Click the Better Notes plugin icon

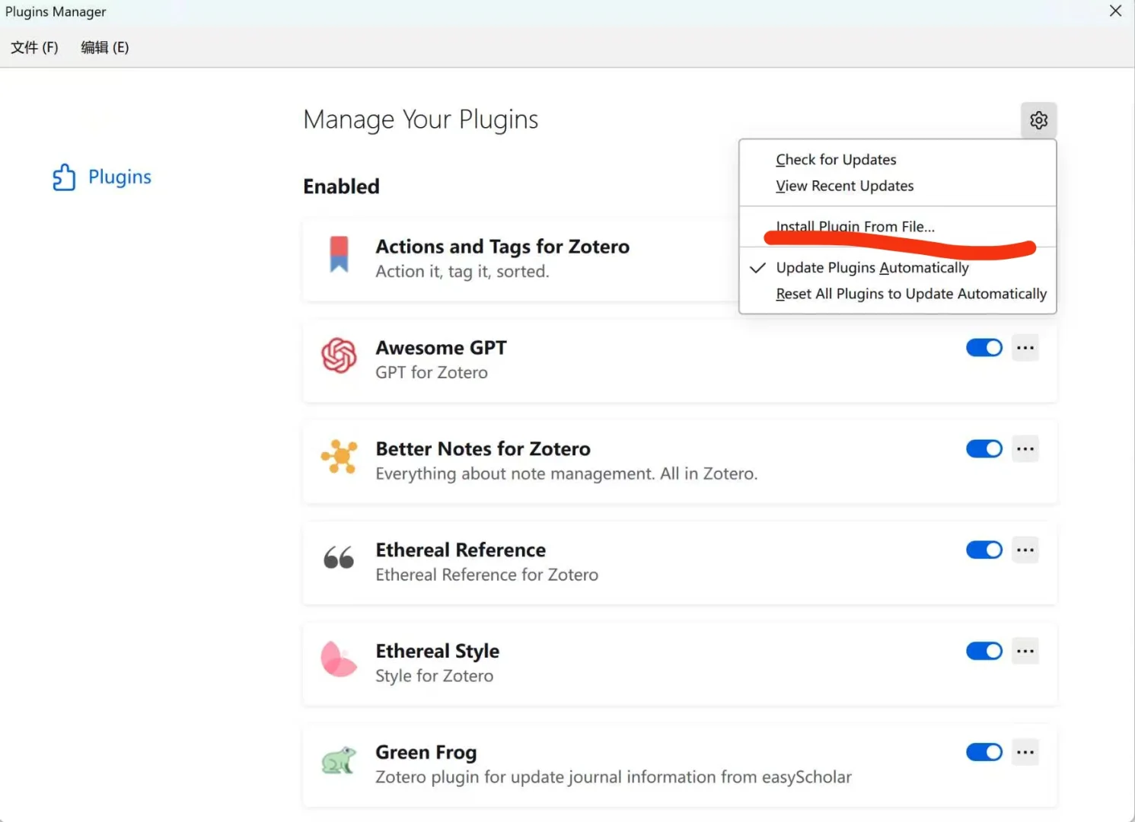click(339, 457)
